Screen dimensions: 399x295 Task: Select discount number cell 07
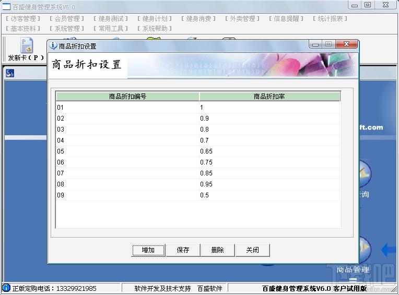pos(127,173)
